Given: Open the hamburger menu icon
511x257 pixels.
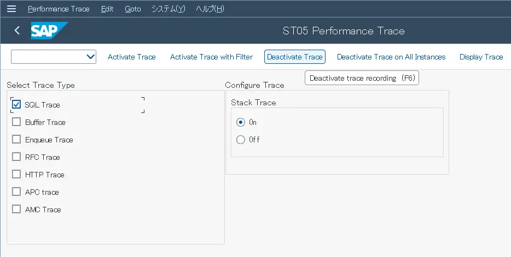Looking at the screenshot, I should click(11, 9).
